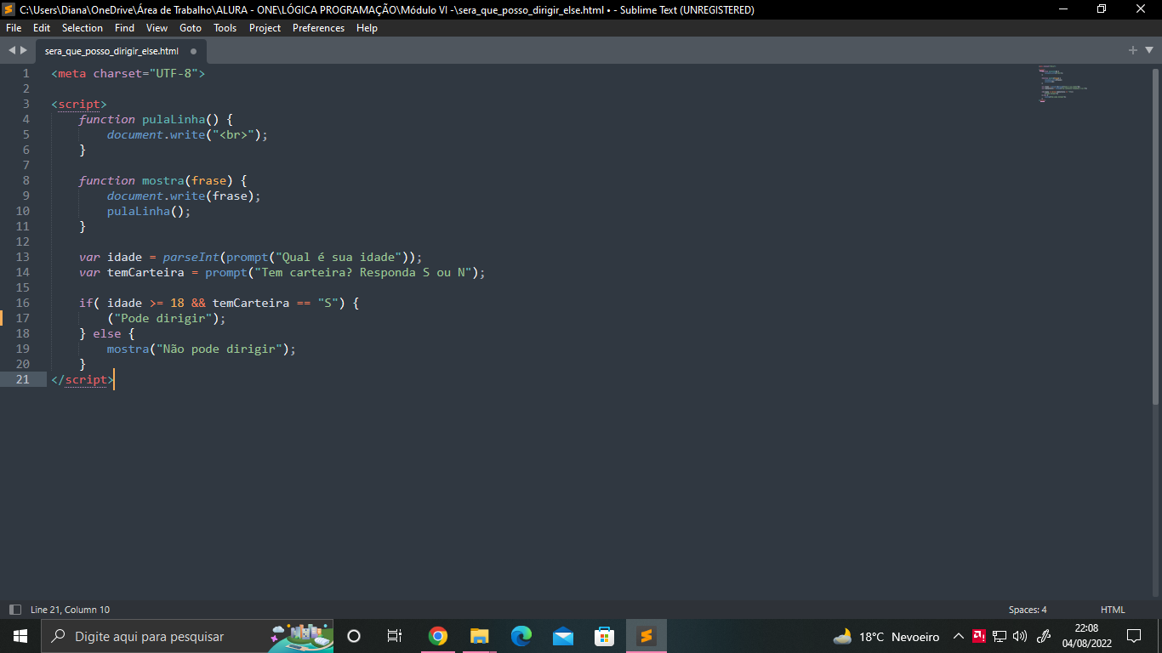
Task: Click the Sublime Text taskbar icon
Action: [x=647, y=636]
